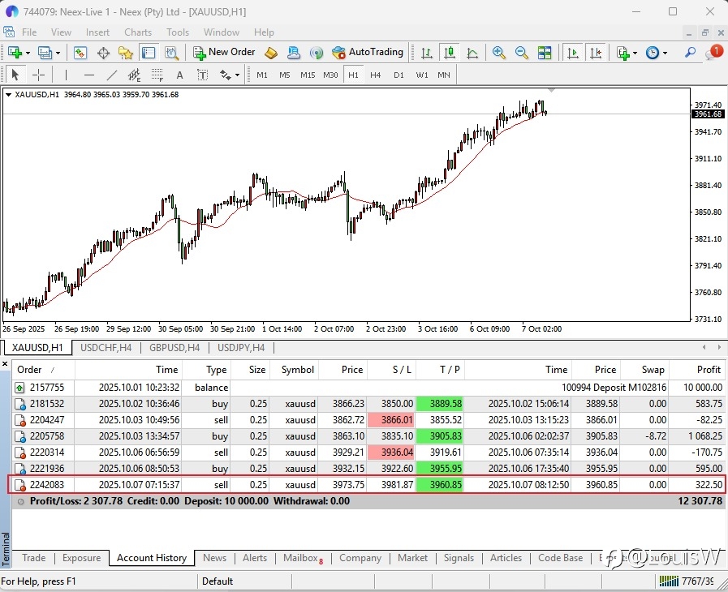Expand the New Chart dropdown arrow
The width and height of the screenshot is (728, 592).
coord(28,53)
